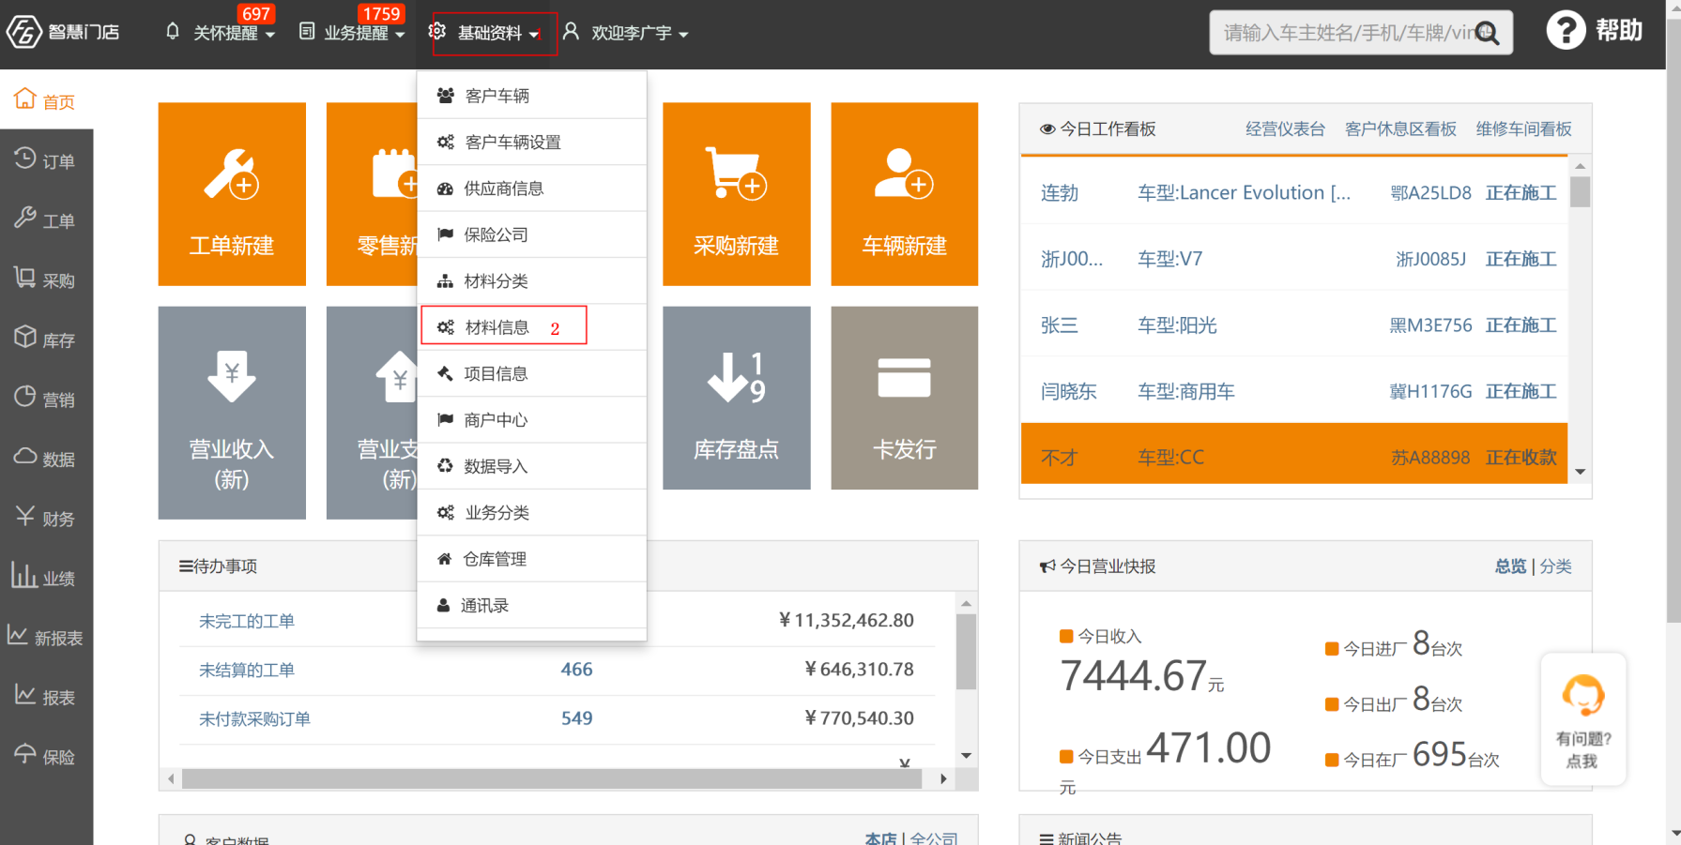Open 供应商信息 menu entry

pos(531,189)
